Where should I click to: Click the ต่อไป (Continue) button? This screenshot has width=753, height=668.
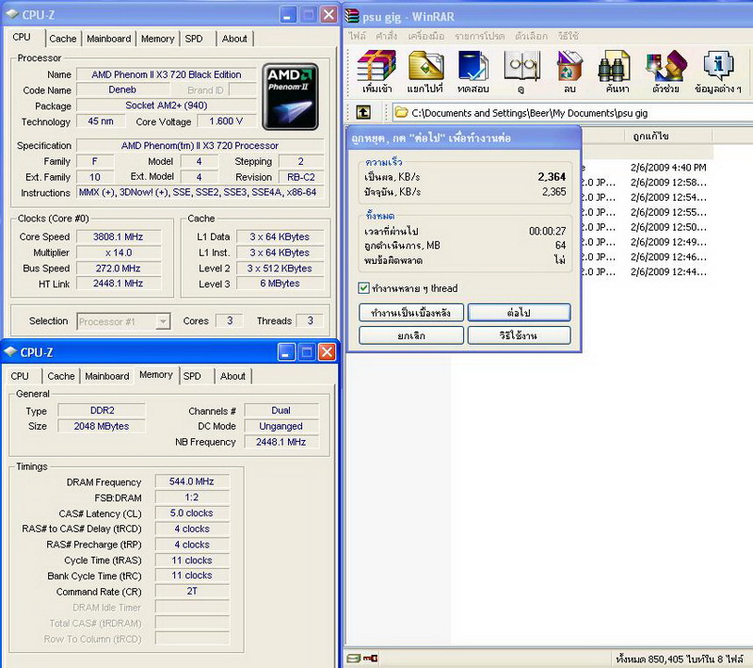click(x=520, y=313)
